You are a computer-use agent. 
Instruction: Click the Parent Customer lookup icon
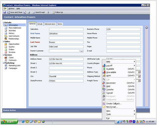click(x=82, y=51)
